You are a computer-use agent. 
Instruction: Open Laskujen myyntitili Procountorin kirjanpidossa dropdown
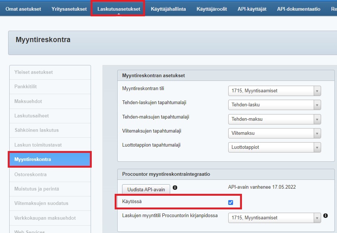(x=274, y=218)
